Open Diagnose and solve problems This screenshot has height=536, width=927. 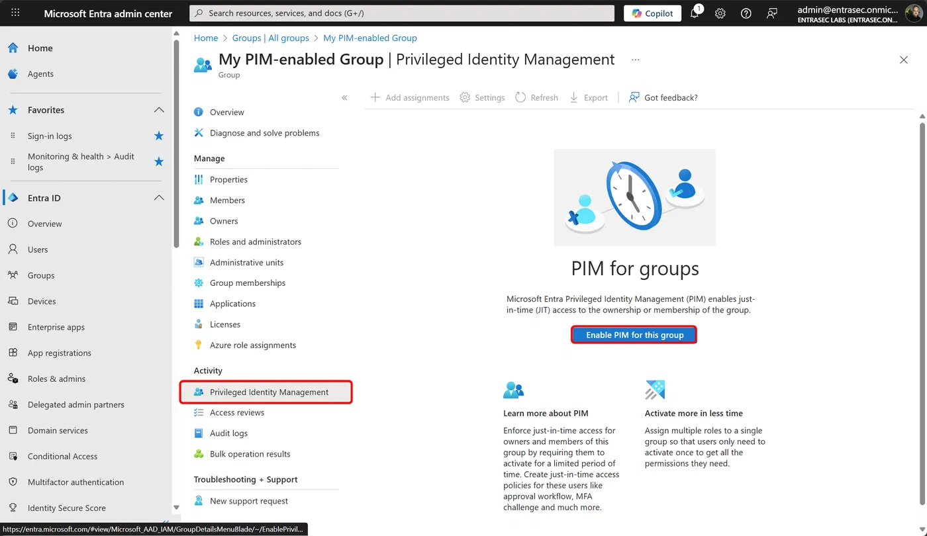tap(264, 133)
